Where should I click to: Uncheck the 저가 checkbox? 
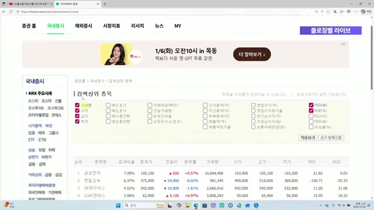(77, 121)
